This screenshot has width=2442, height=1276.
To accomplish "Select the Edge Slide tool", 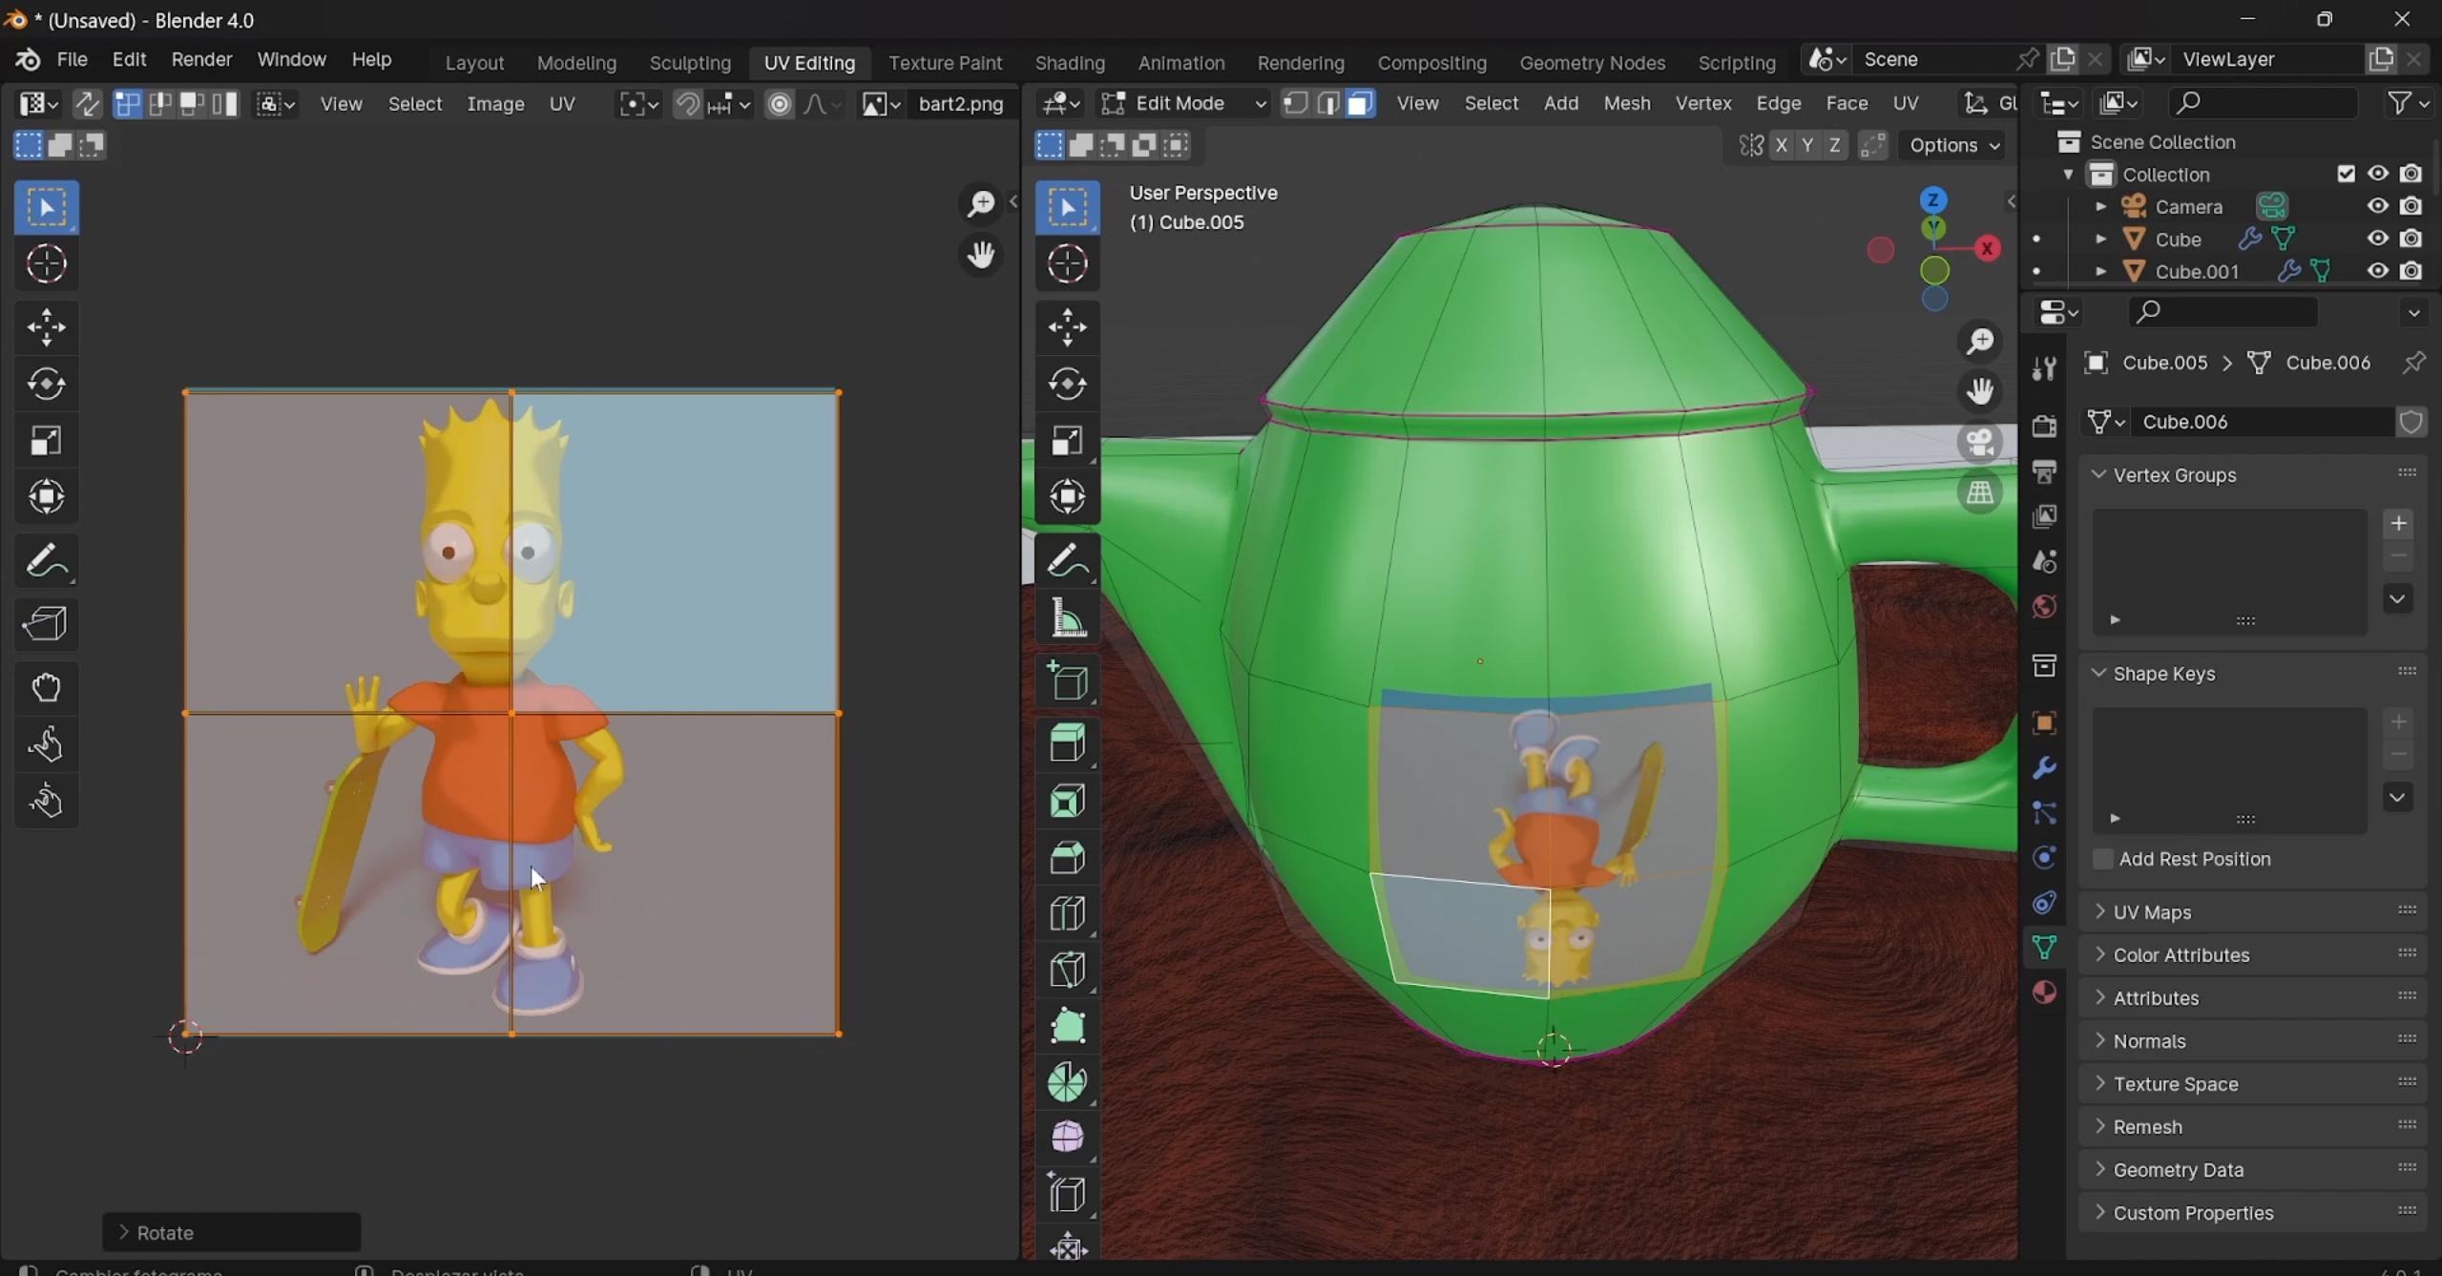I will click(x=1067, y=1195).
